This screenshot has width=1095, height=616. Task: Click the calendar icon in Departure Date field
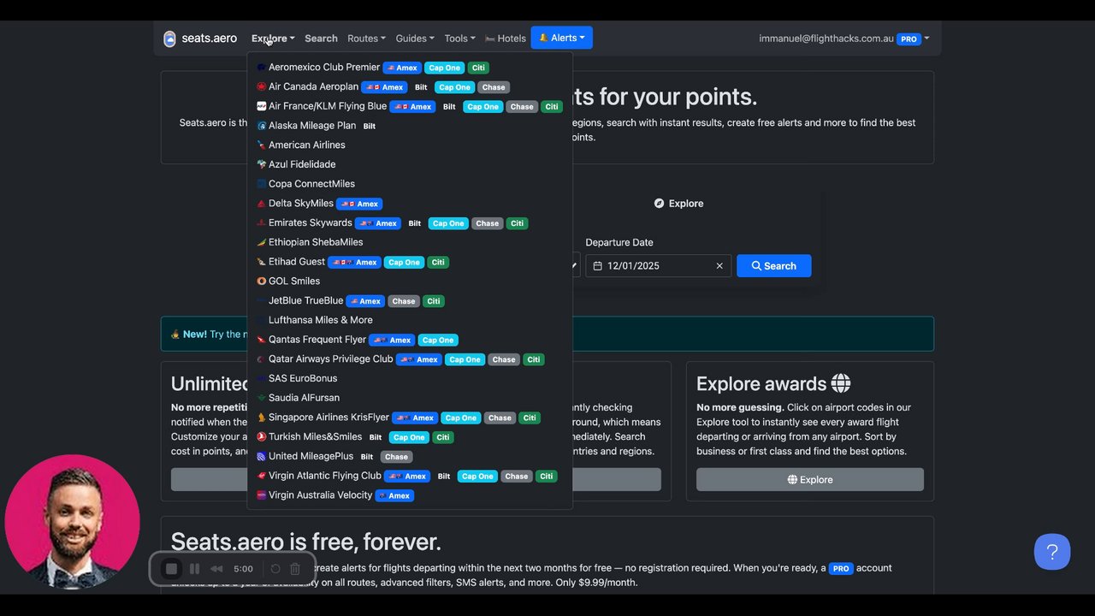click(x=598, y=266)
